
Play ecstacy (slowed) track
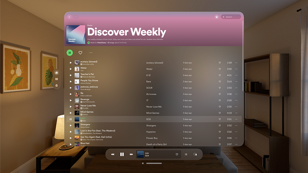click(x=70, y=63)
